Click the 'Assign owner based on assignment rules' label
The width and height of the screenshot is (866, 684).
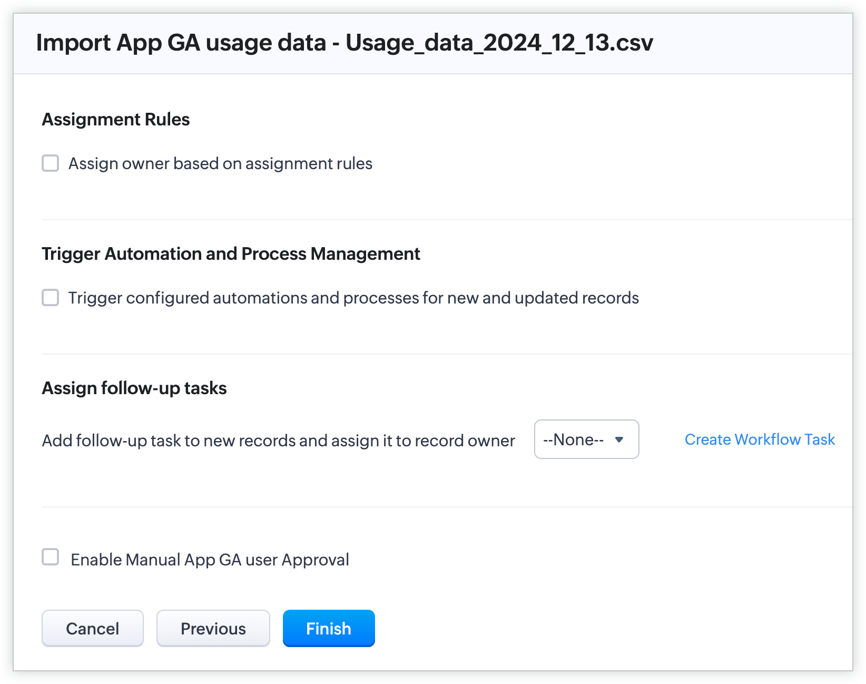point(220,164)
